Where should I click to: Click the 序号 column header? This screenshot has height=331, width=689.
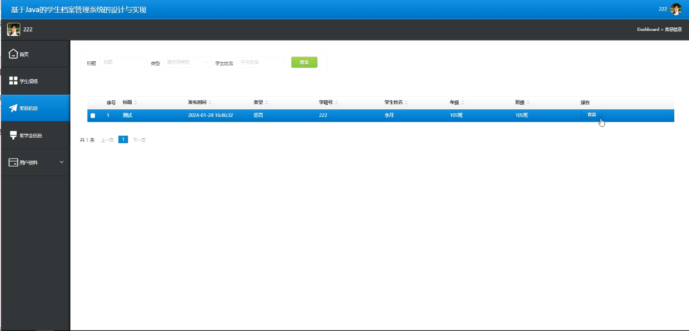point(111,103)
